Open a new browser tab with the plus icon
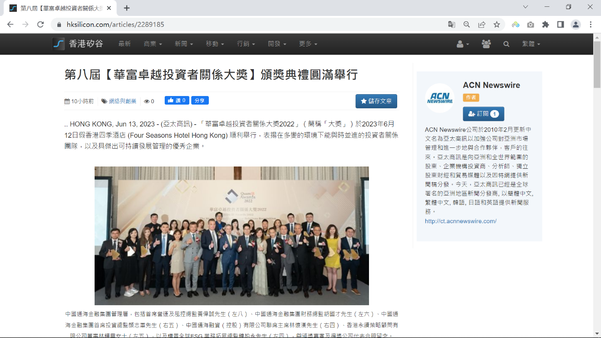This screenshot has height=338, width=601. [126, 8]
